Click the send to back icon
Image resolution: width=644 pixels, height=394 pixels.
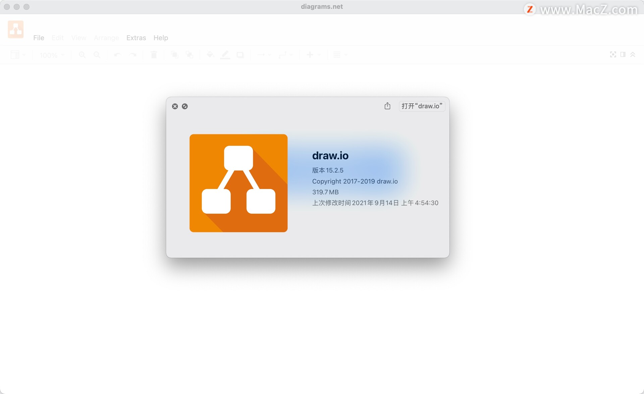coord(190,55)
